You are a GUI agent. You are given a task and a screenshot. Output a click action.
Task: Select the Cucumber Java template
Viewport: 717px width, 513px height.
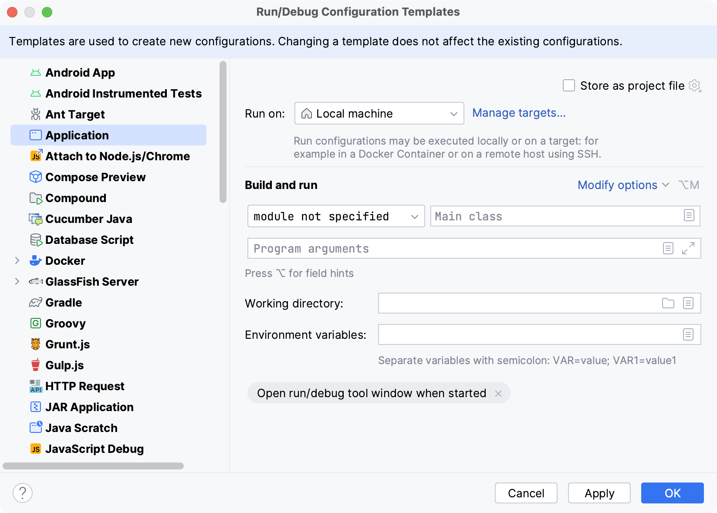pos(108,219)
